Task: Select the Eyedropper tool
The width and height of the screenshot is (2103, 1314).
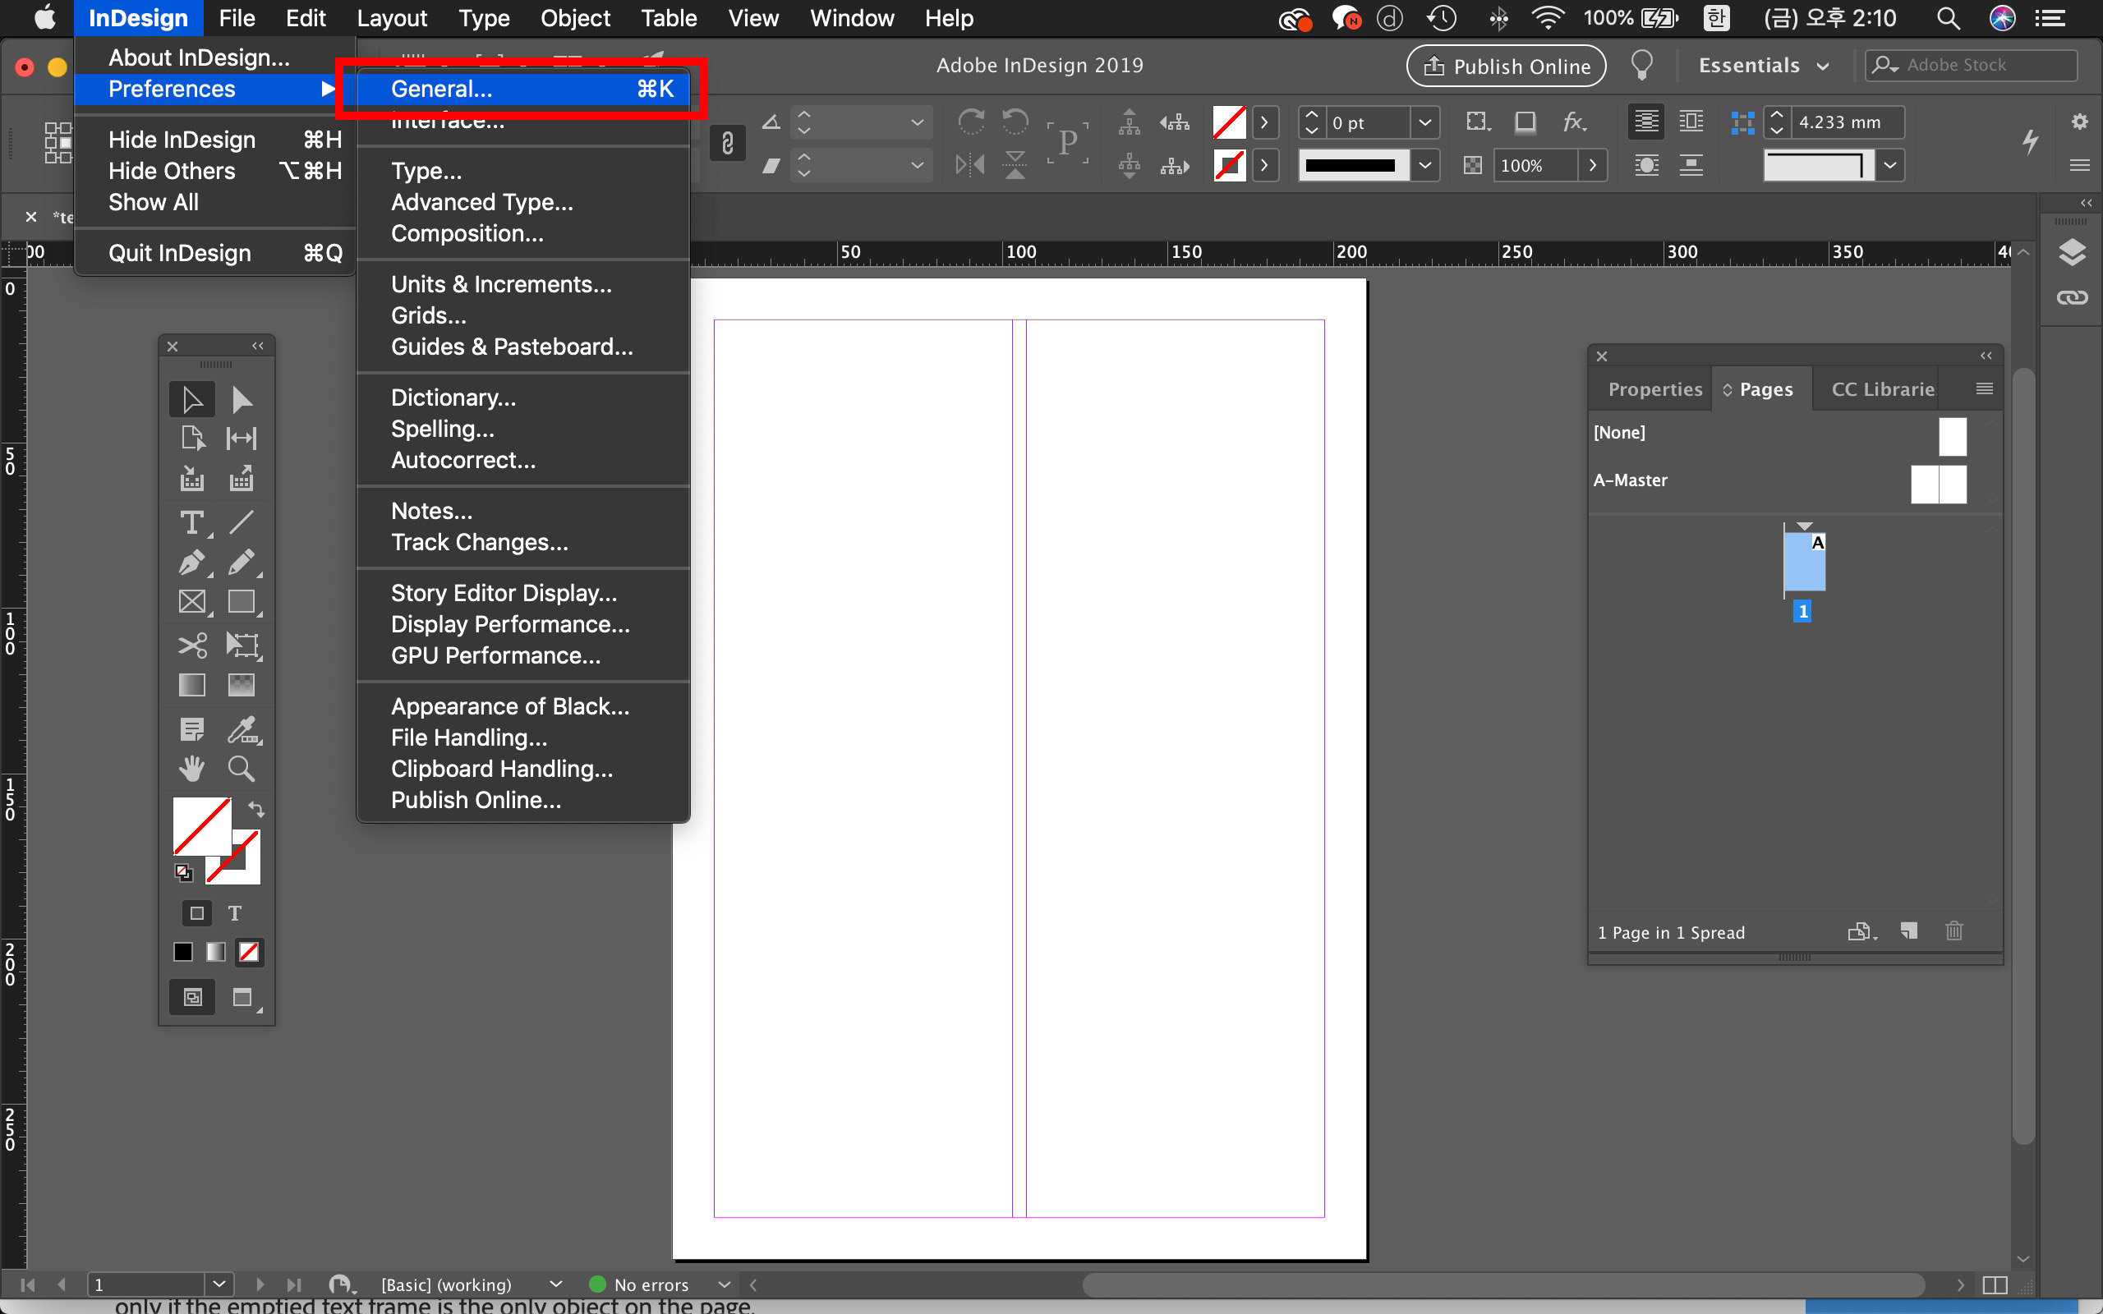Action: [242, 729]
